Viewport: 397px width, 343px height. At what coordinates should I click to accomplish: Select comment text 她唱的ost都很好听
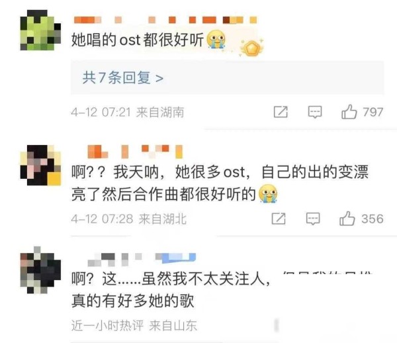[138, 40]
